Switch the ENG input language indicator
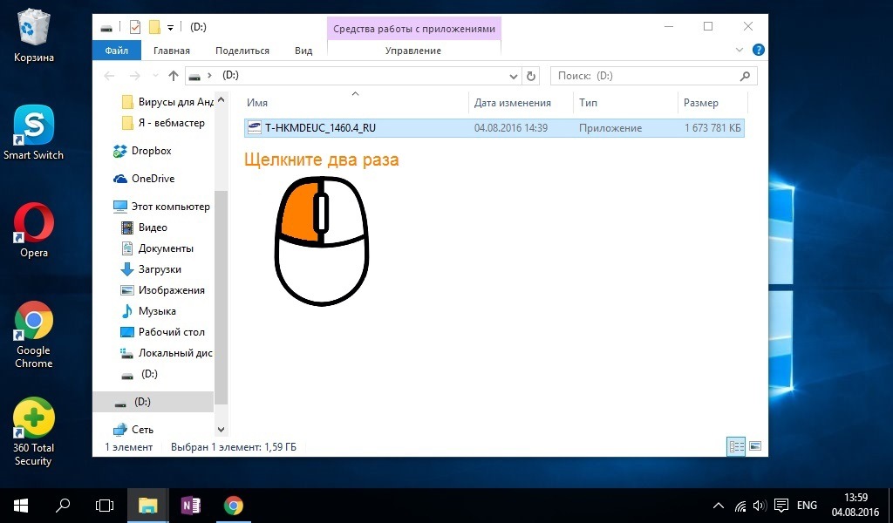The image size is (893, 523). [x=807, y=506]
